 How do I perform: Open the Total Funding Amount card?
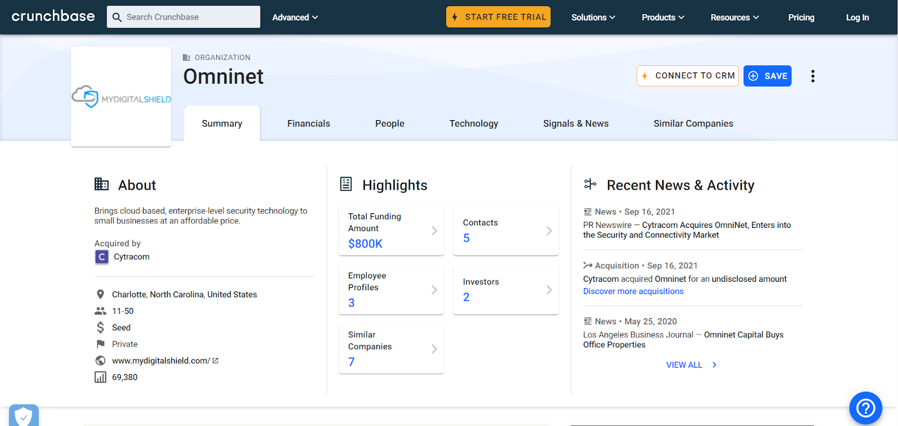pyautogui.click(x=391, y=231)
